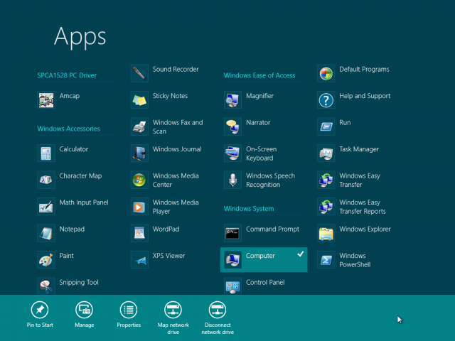Open the Default Programs icon
This screenshot has width=455, height=341.
[326, 73]
